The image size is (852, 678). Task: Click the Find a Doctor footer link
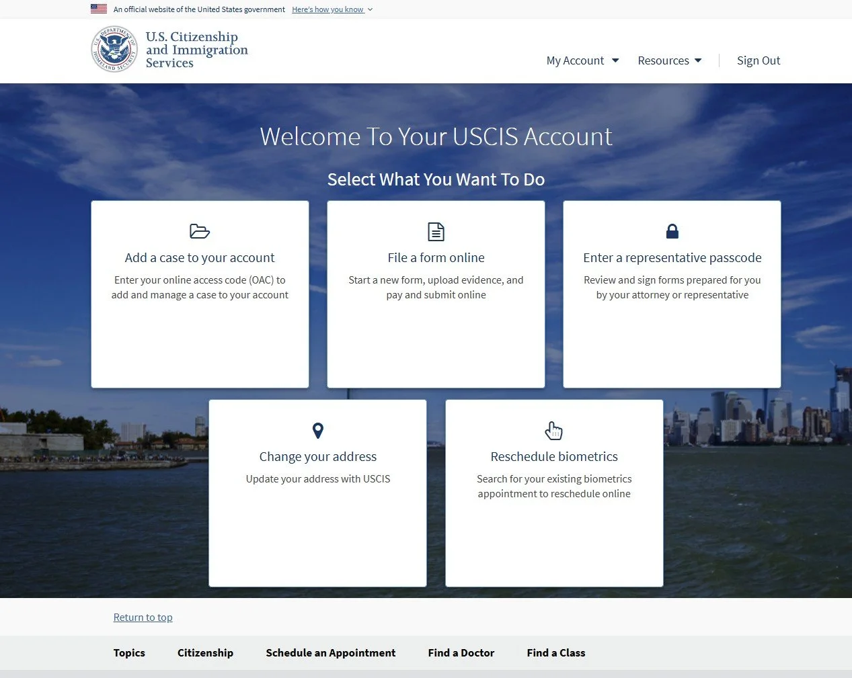click(x=461, y=652)
